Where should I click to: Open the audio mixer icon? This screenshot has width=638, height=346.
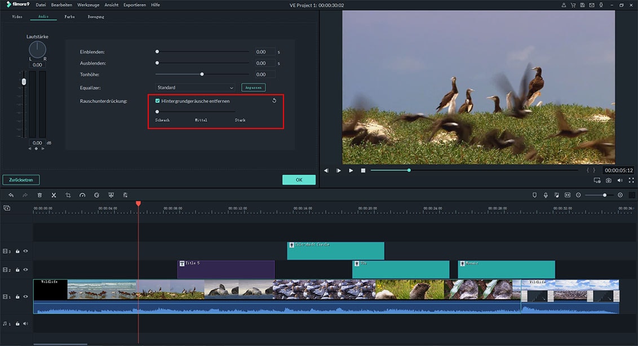[x=557, y=195]
